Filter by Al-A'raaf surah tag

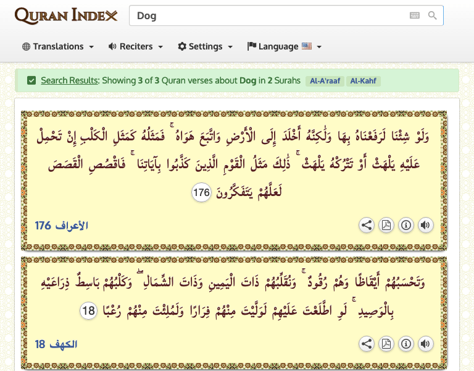tap(324, 81)
